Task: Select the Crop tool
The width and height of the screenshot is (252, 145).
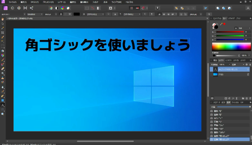Action: tap(3, 33)
